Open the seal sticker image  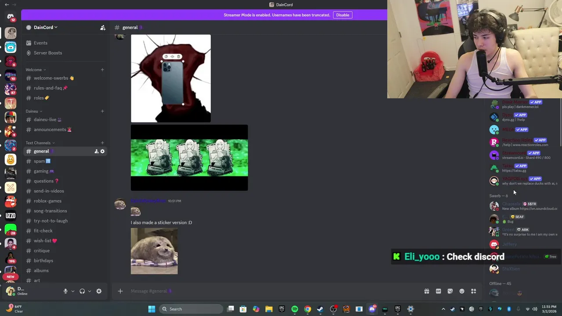154,251
